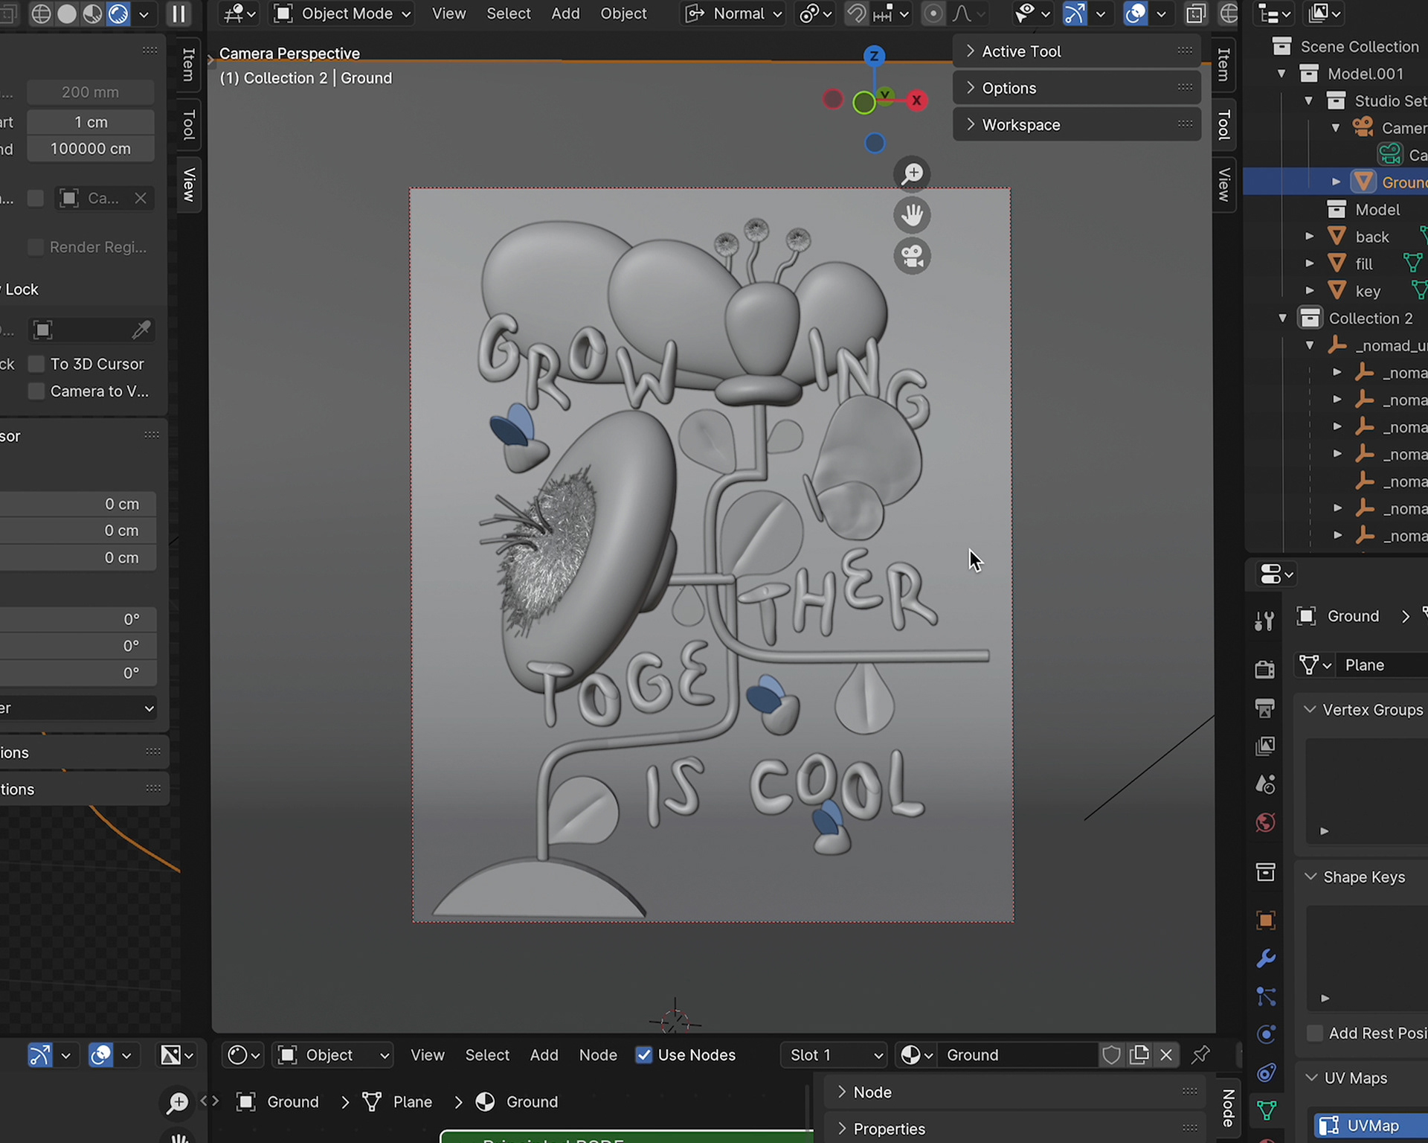Image resolution: width=1428 pixels, height=1143 pixels.
Task: Expand the Active Tool panel
Action: 1020,51
